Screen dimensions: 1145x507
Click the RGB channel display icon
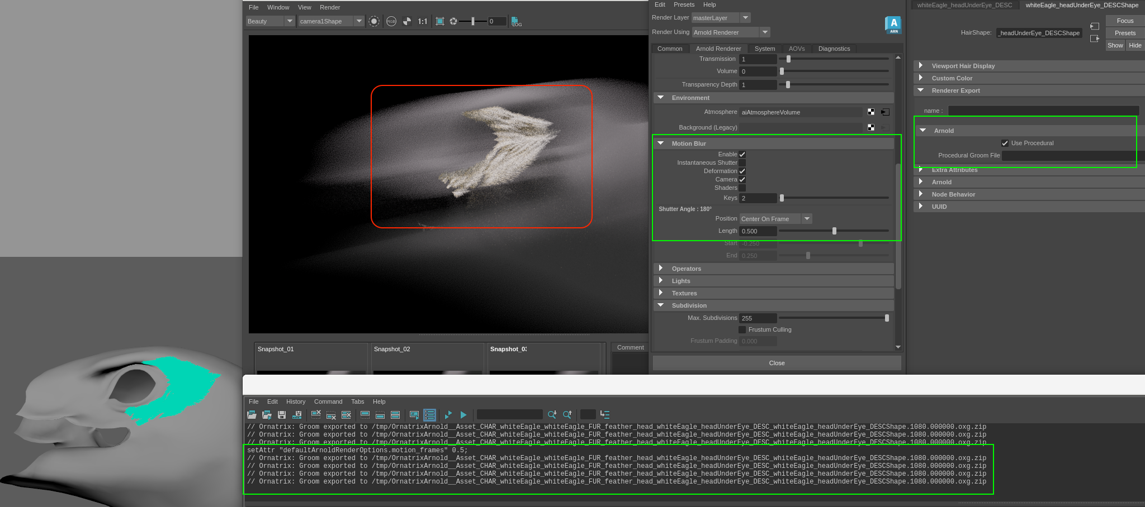tap(391, 21)
